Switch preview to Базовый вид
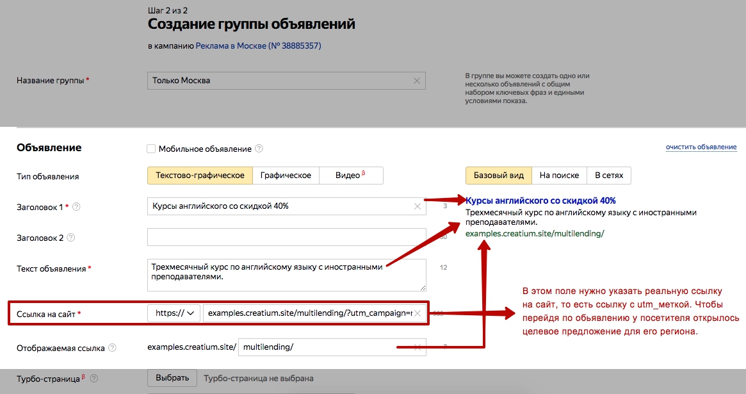The height and width of the screenshot is (394, 746). tap(499, 176)
